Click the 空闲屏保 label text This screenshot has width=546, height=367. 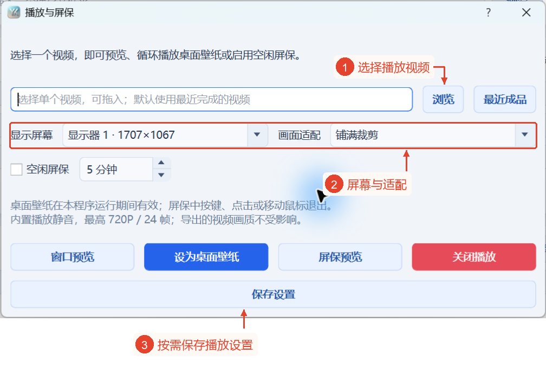pyautogui.click(x=48, y=169)
